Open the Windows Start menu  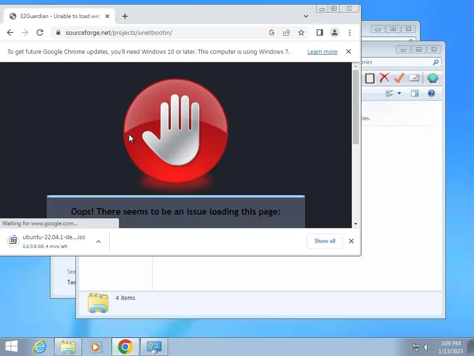click(12, 347)
